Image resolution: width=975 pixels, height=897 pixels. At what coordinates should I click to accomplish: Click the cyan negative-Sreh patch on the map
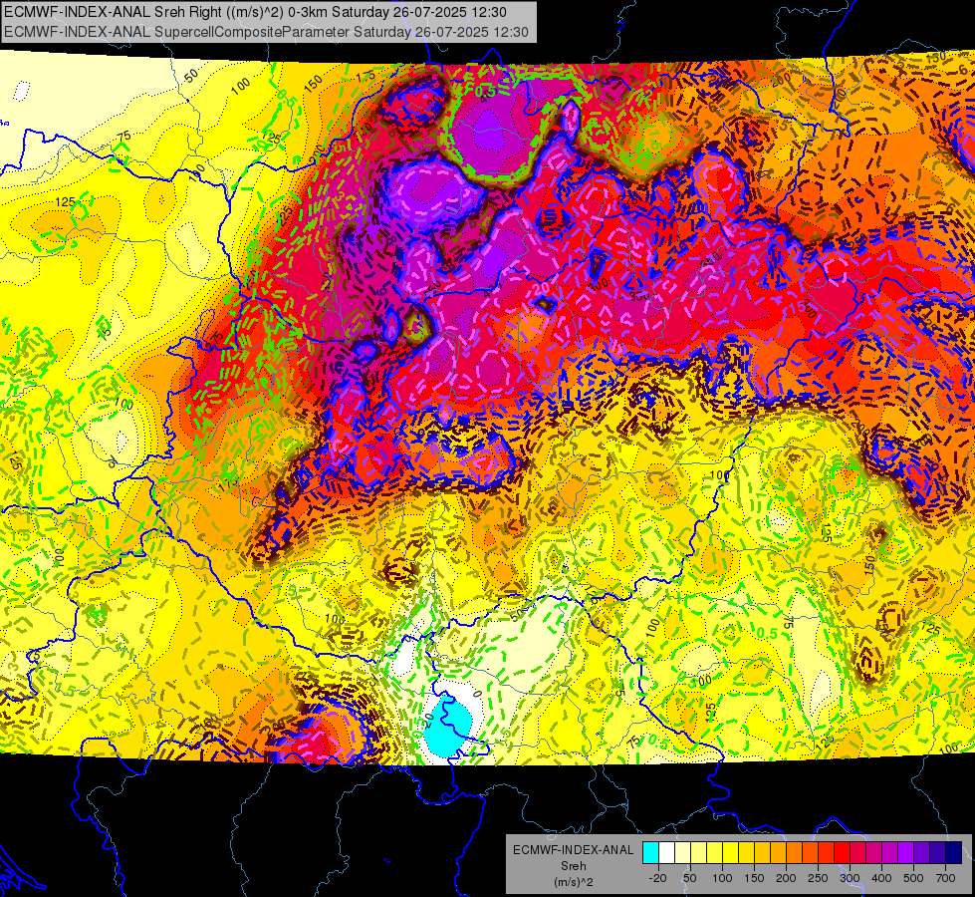(448, 727)
